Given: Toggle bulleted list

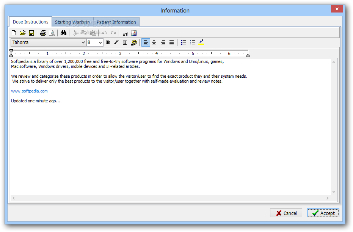Looking at the screenshot, I should coord(184,42).
